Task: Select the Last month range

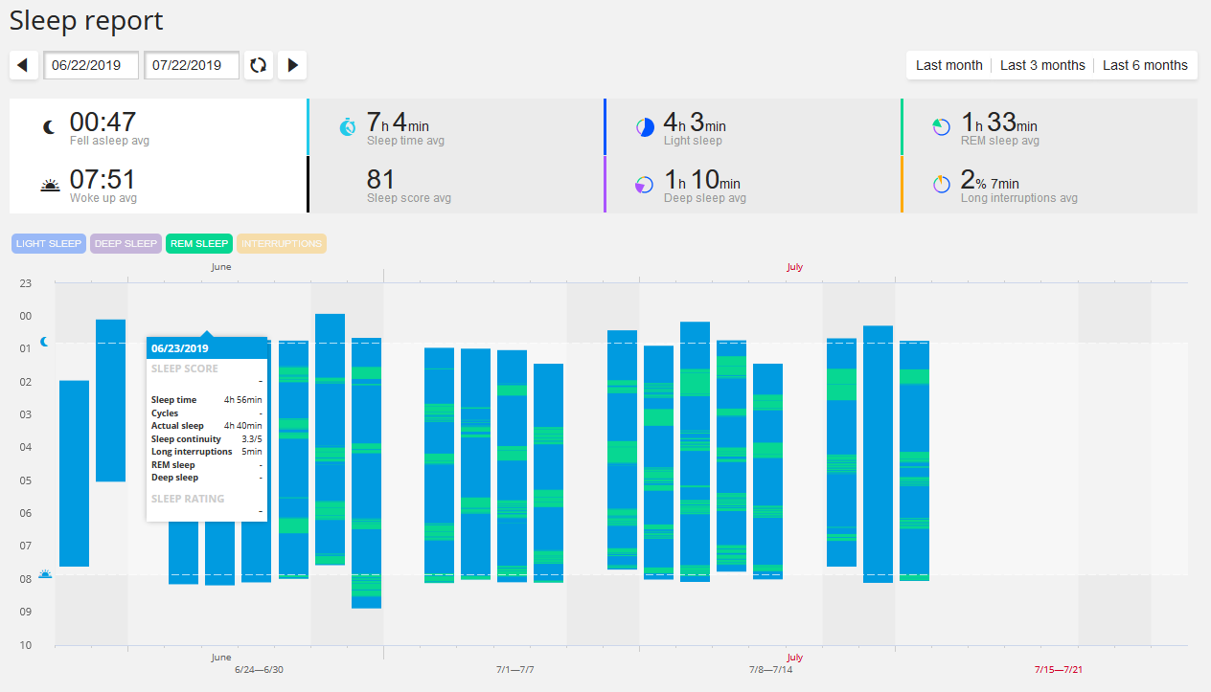Action: click(x=949, y=65)
